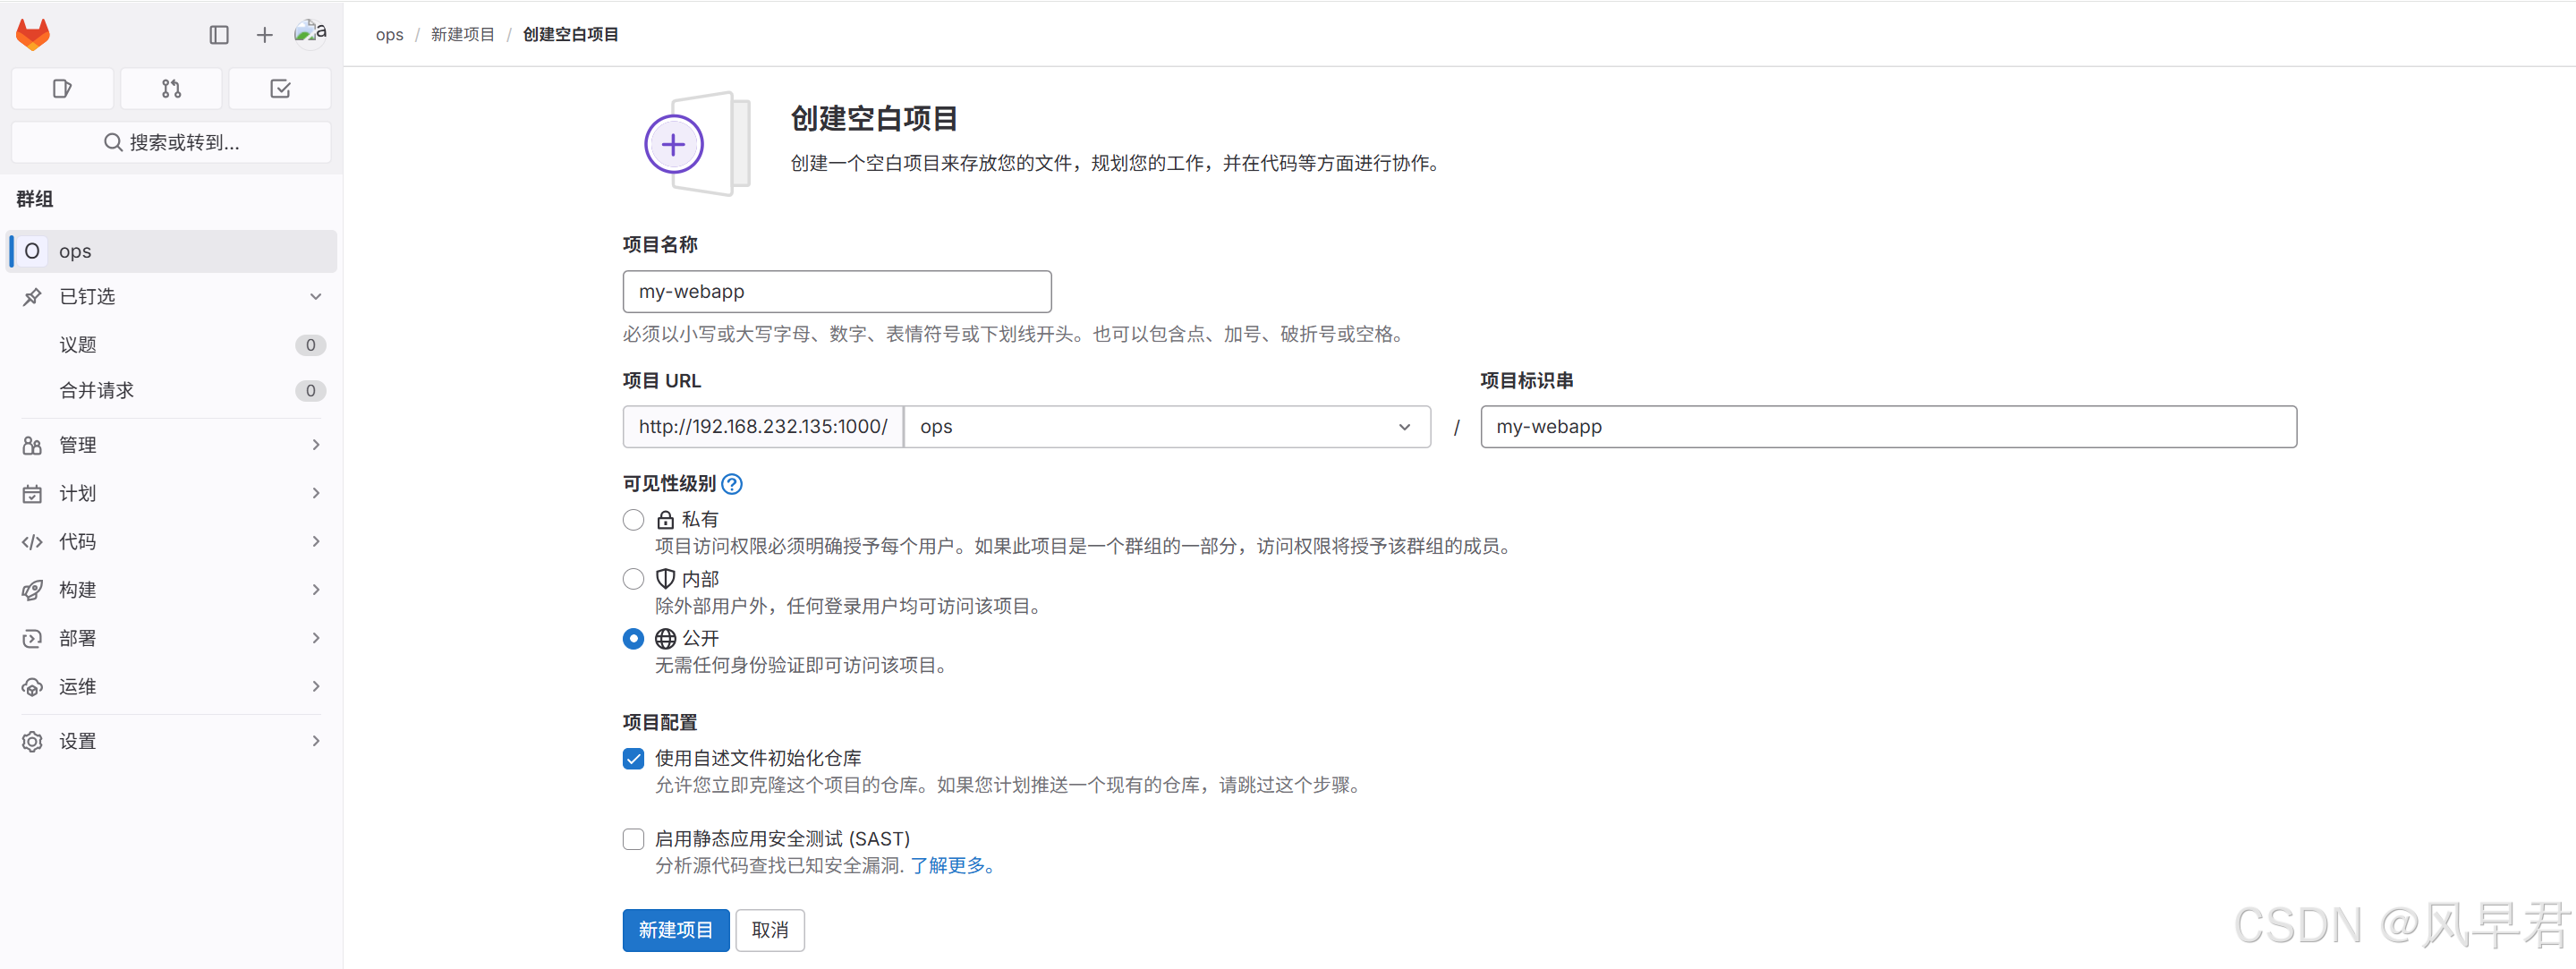The width and height of the screenshot is (2576, 969).
Task: Click the 取消 cancel button
Action: click(x=769, y=930)
